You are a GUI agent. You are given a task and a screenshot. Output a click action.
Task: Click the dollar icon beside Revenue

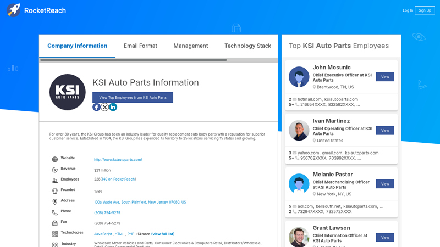click(x=54, y=170)
